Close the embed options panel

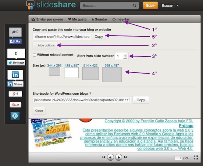point(39,111)
